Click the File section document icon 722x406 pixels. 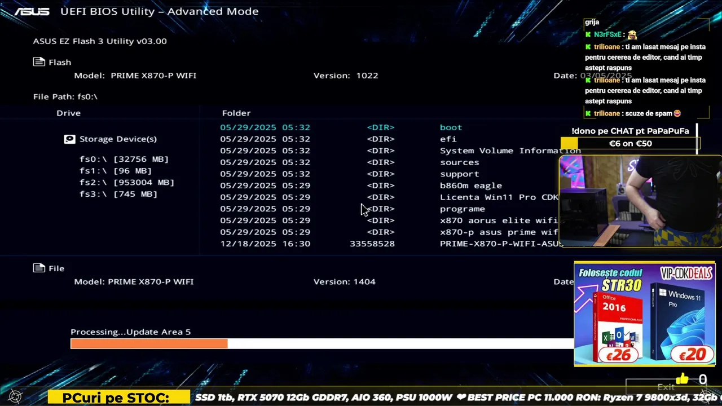(39, 268)
